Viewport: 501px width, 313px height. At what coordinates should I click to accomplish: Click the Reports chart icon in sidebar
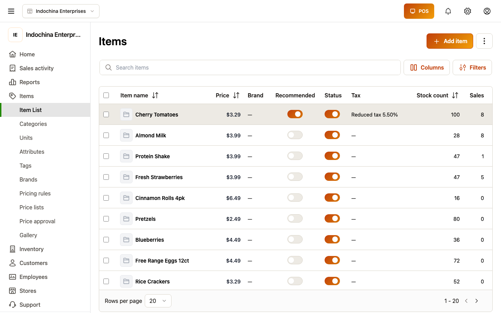coord(13,82)
